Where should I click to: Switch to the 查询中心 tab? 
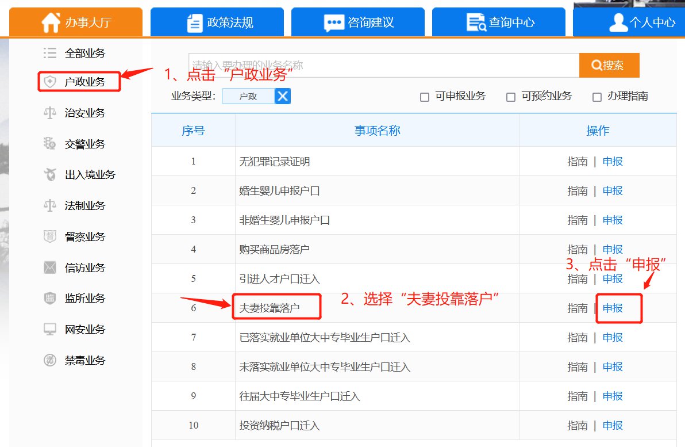501,22
